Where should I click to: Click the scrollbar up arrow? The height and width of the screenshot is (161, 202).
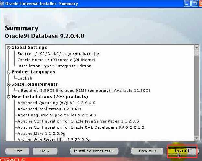click(196, 47)
